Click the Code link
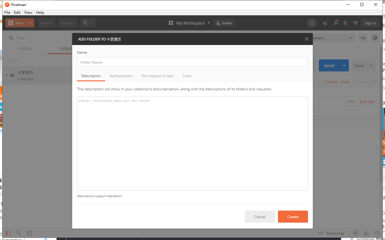 coord(345,82)
